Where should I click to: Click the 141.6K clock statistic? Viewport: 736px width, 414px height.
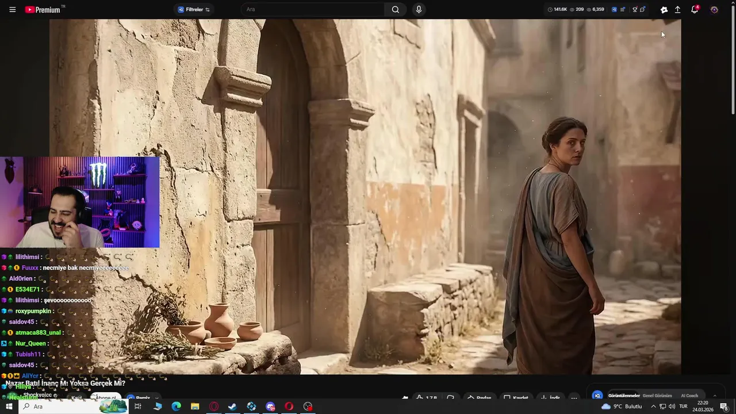[557, 9]
